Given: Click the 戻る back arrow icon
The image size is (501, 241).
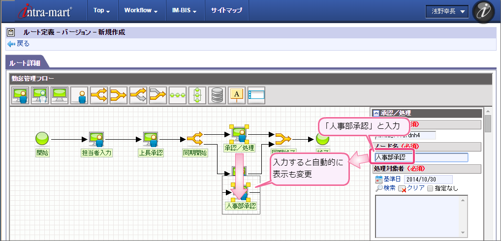Looking at the screenshot, I should point(11,44).
